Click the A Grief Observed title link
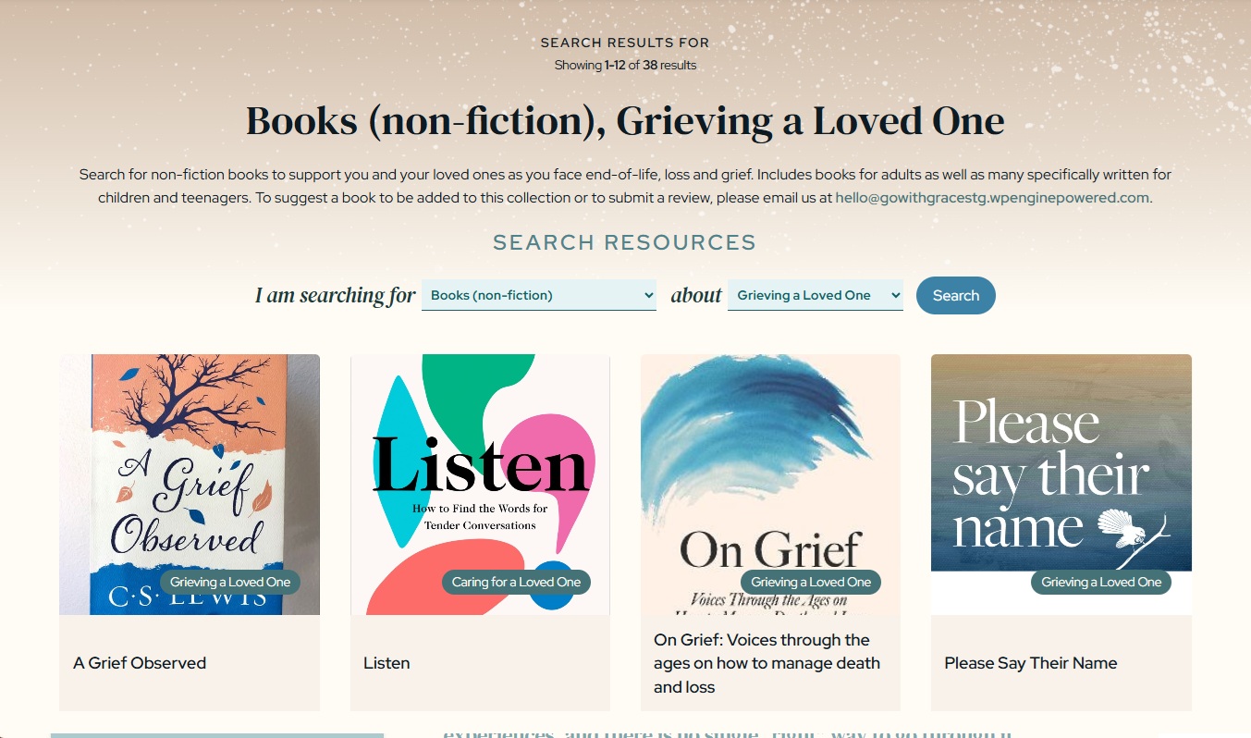Screen dimensions: 1251x738 coord(140,663)
